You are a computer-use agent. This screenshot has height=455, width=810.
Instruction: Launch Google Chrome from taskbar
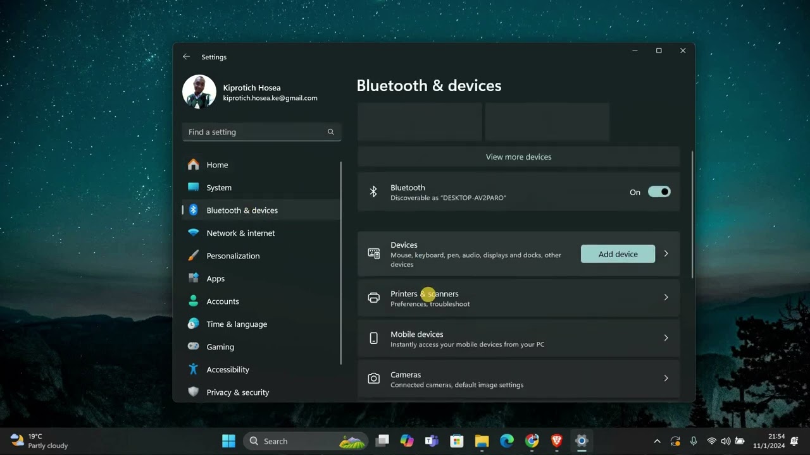pyautogui.click(x=532, y=441)
